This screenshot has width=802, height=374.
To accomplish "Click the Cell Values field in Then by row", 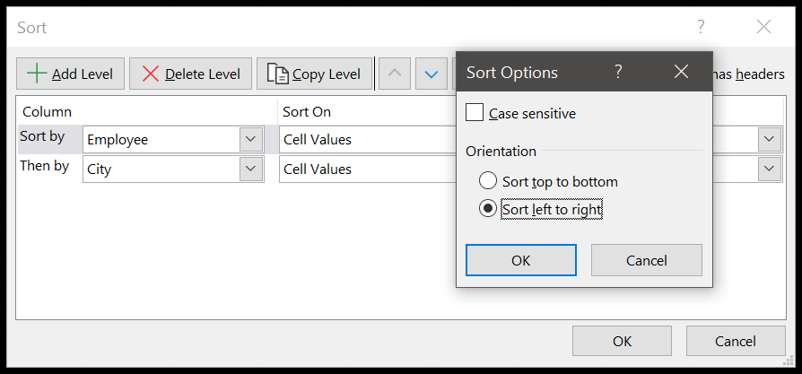I will coord(363,169).
